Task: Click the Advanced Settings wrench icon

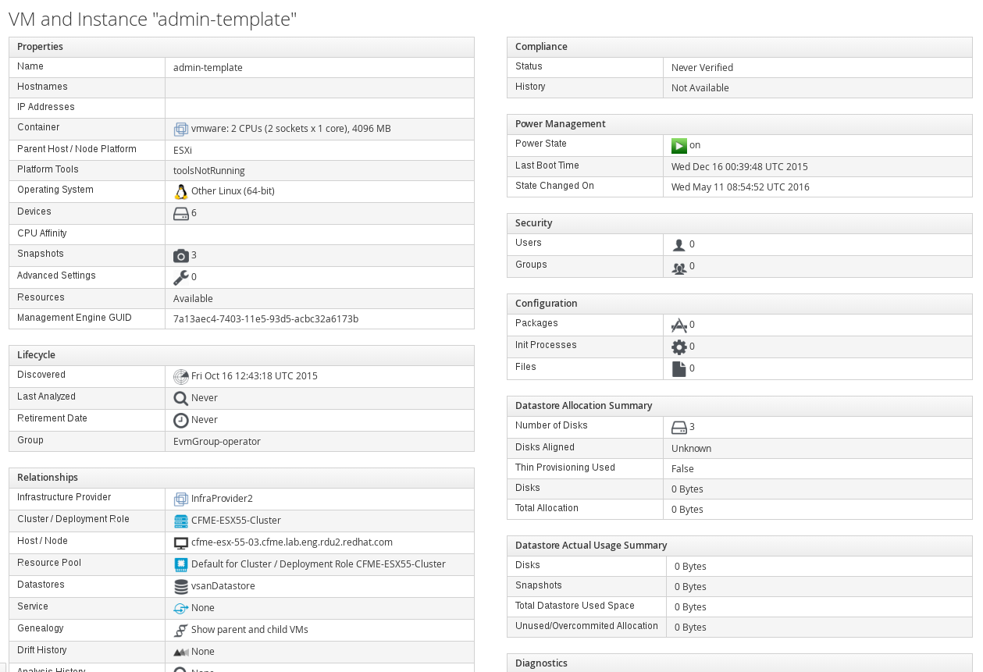Action: coord(181,277)
